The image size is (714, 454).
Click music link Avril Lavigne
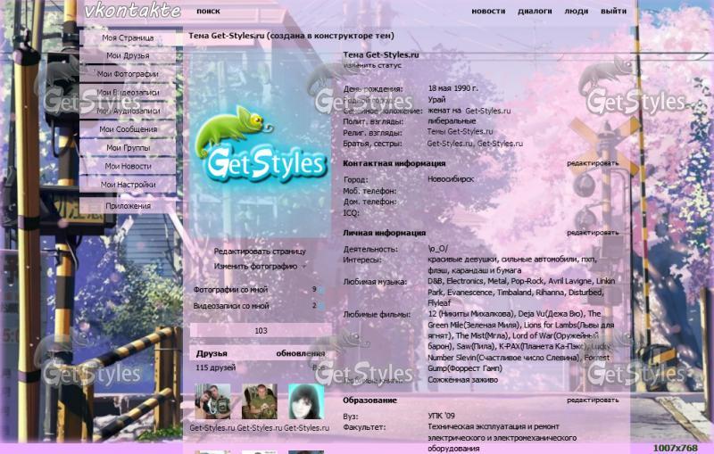[x=569, y=281]
